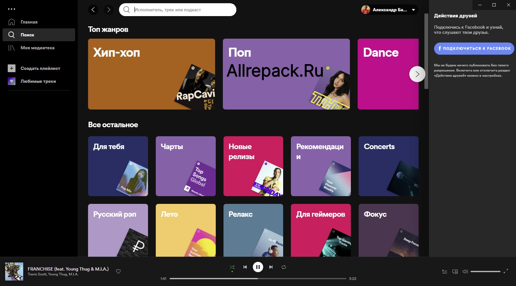Skip to previous track
The image size is (516, 286).
(x=245, y=267)
